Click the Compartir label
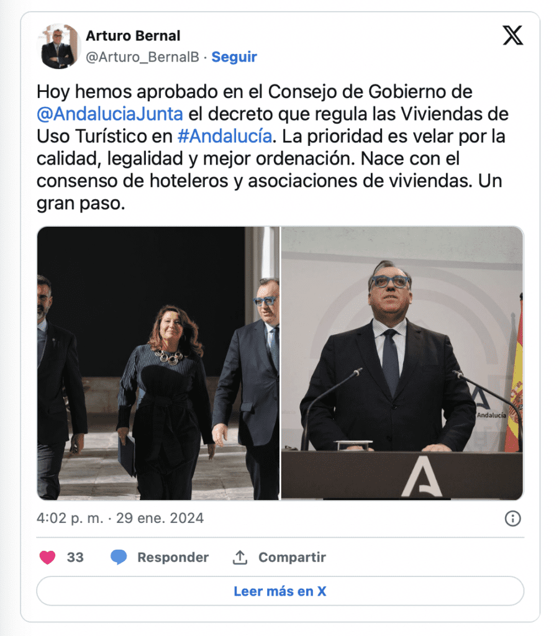 click(x=292, y=557)
